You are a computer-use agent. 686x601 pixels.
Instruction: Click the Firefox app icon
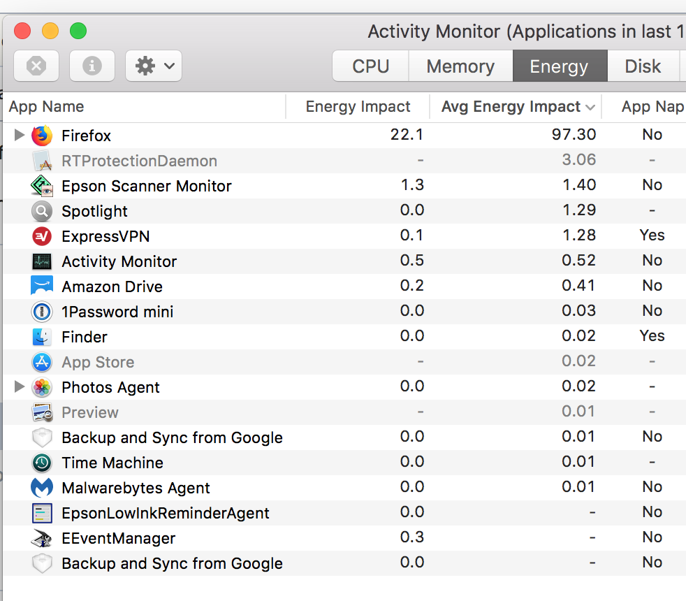tap(42, 136)
